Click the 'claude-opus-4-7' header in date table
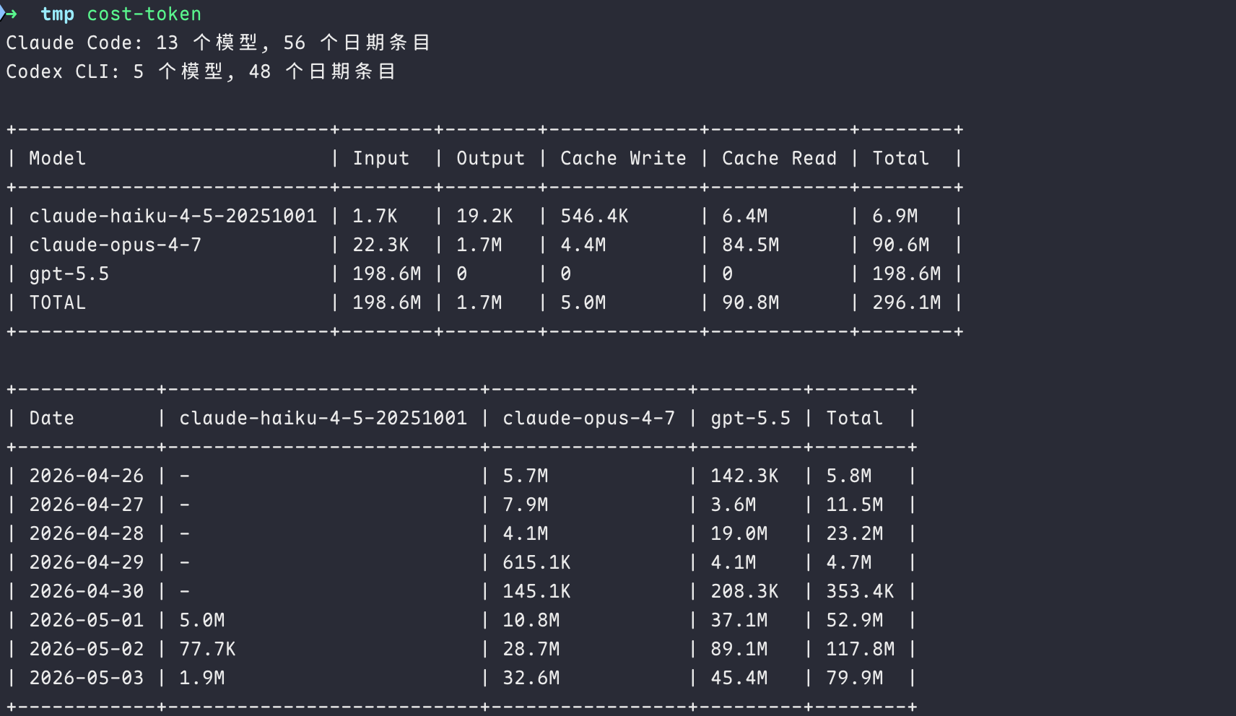Image resolution: width=1236 pixels, height=716 pixels. pos(589,418)
